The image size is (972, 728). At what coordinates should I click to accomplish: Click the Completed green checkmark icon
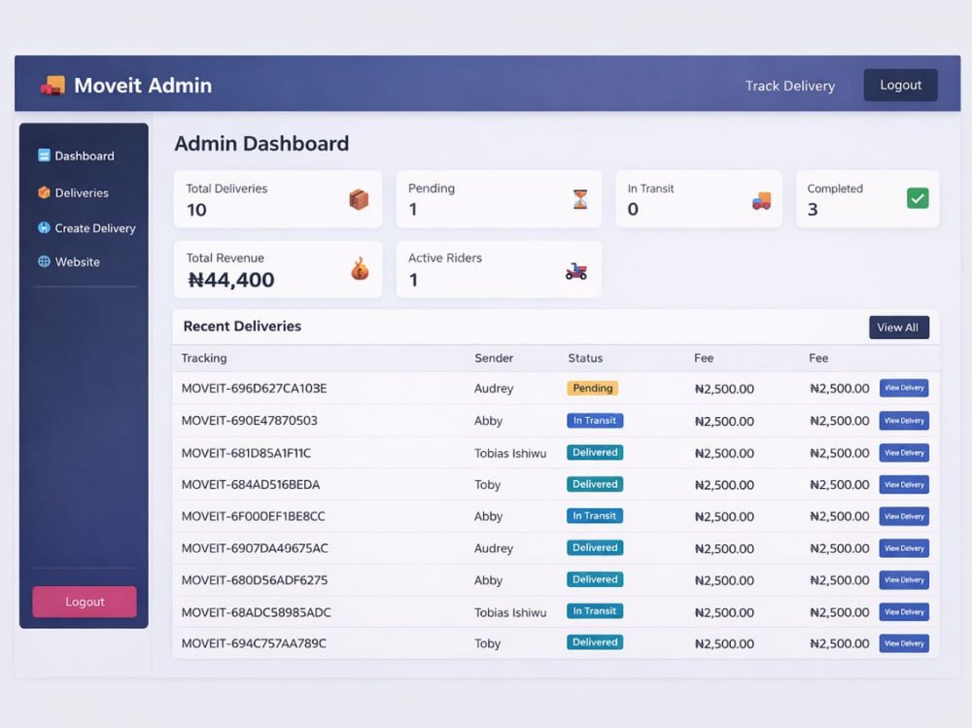click(x=918, y=198)
